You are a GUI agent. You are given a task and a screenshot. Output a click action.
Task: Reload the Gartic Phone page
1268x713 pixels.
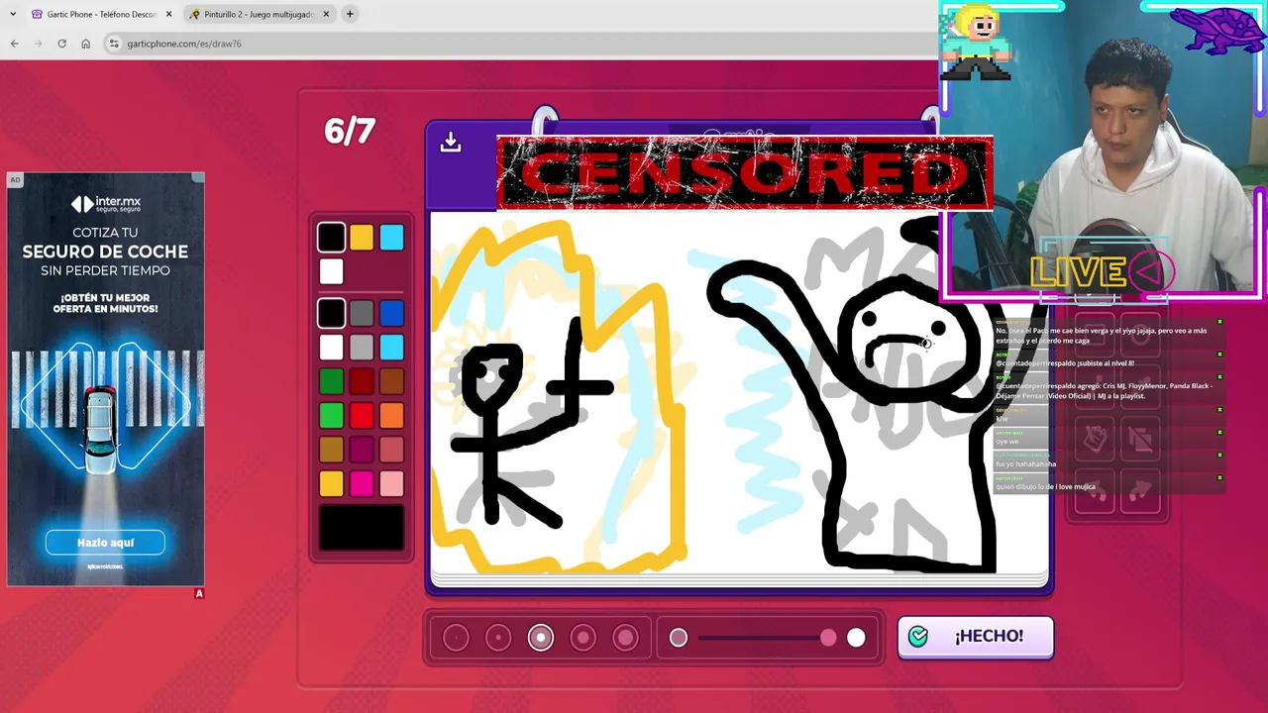coord(61,44)
